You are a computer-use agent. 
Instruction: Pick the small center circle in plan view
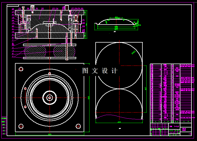[50, 98]
